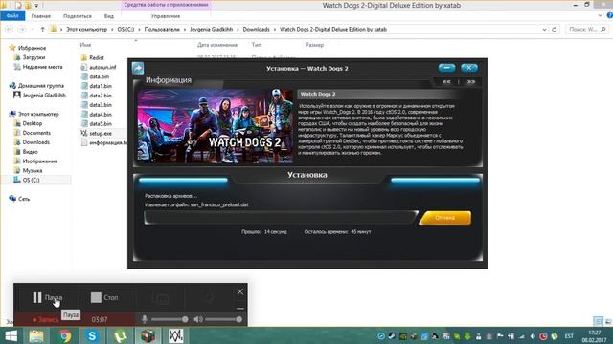Open the Поделиться ribbon tab
Viewport: 613px width, 344px height.
click(77, 16)
